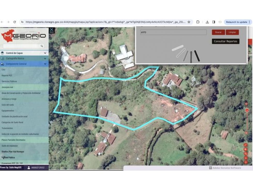Image resolution: width=253 pixels, height=190 pixels.
Task: Open the browser profile avatar
Action: point(220,22)
